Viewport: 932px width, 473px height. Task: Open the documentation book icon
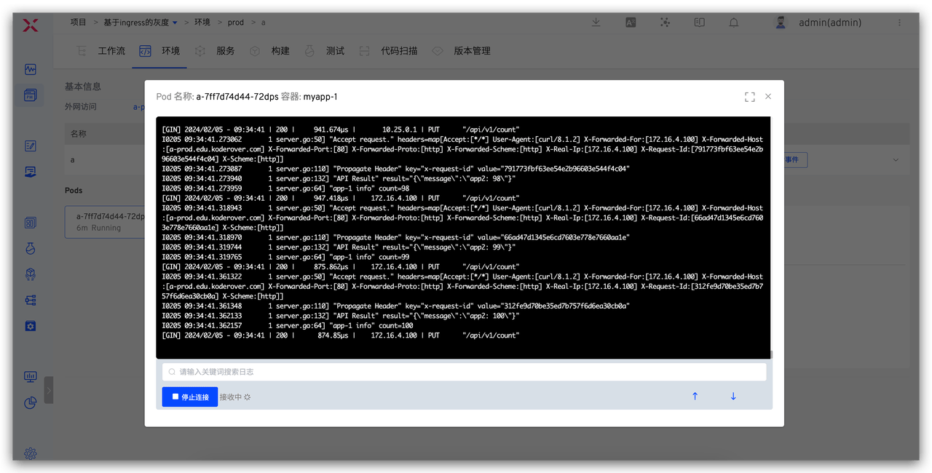coord(700,23)
